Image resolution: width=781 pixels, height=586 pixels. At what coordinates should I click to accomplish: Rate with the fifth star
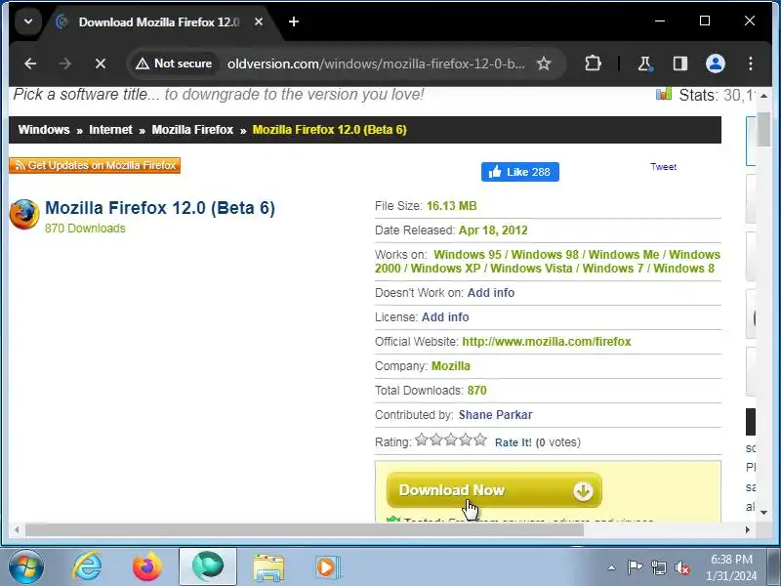pyautogui.click(x=480, y=439)
